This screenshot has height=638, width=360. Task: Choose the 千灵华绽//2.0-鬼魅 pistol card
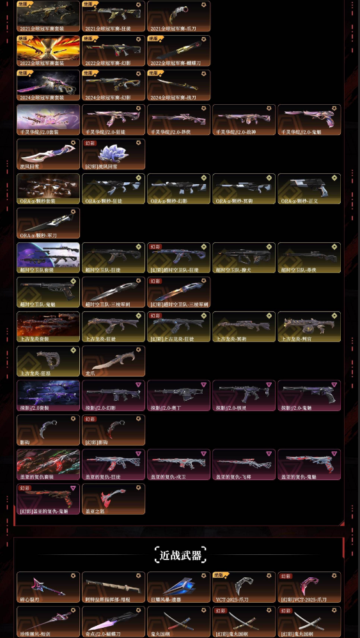pos(309,120)
